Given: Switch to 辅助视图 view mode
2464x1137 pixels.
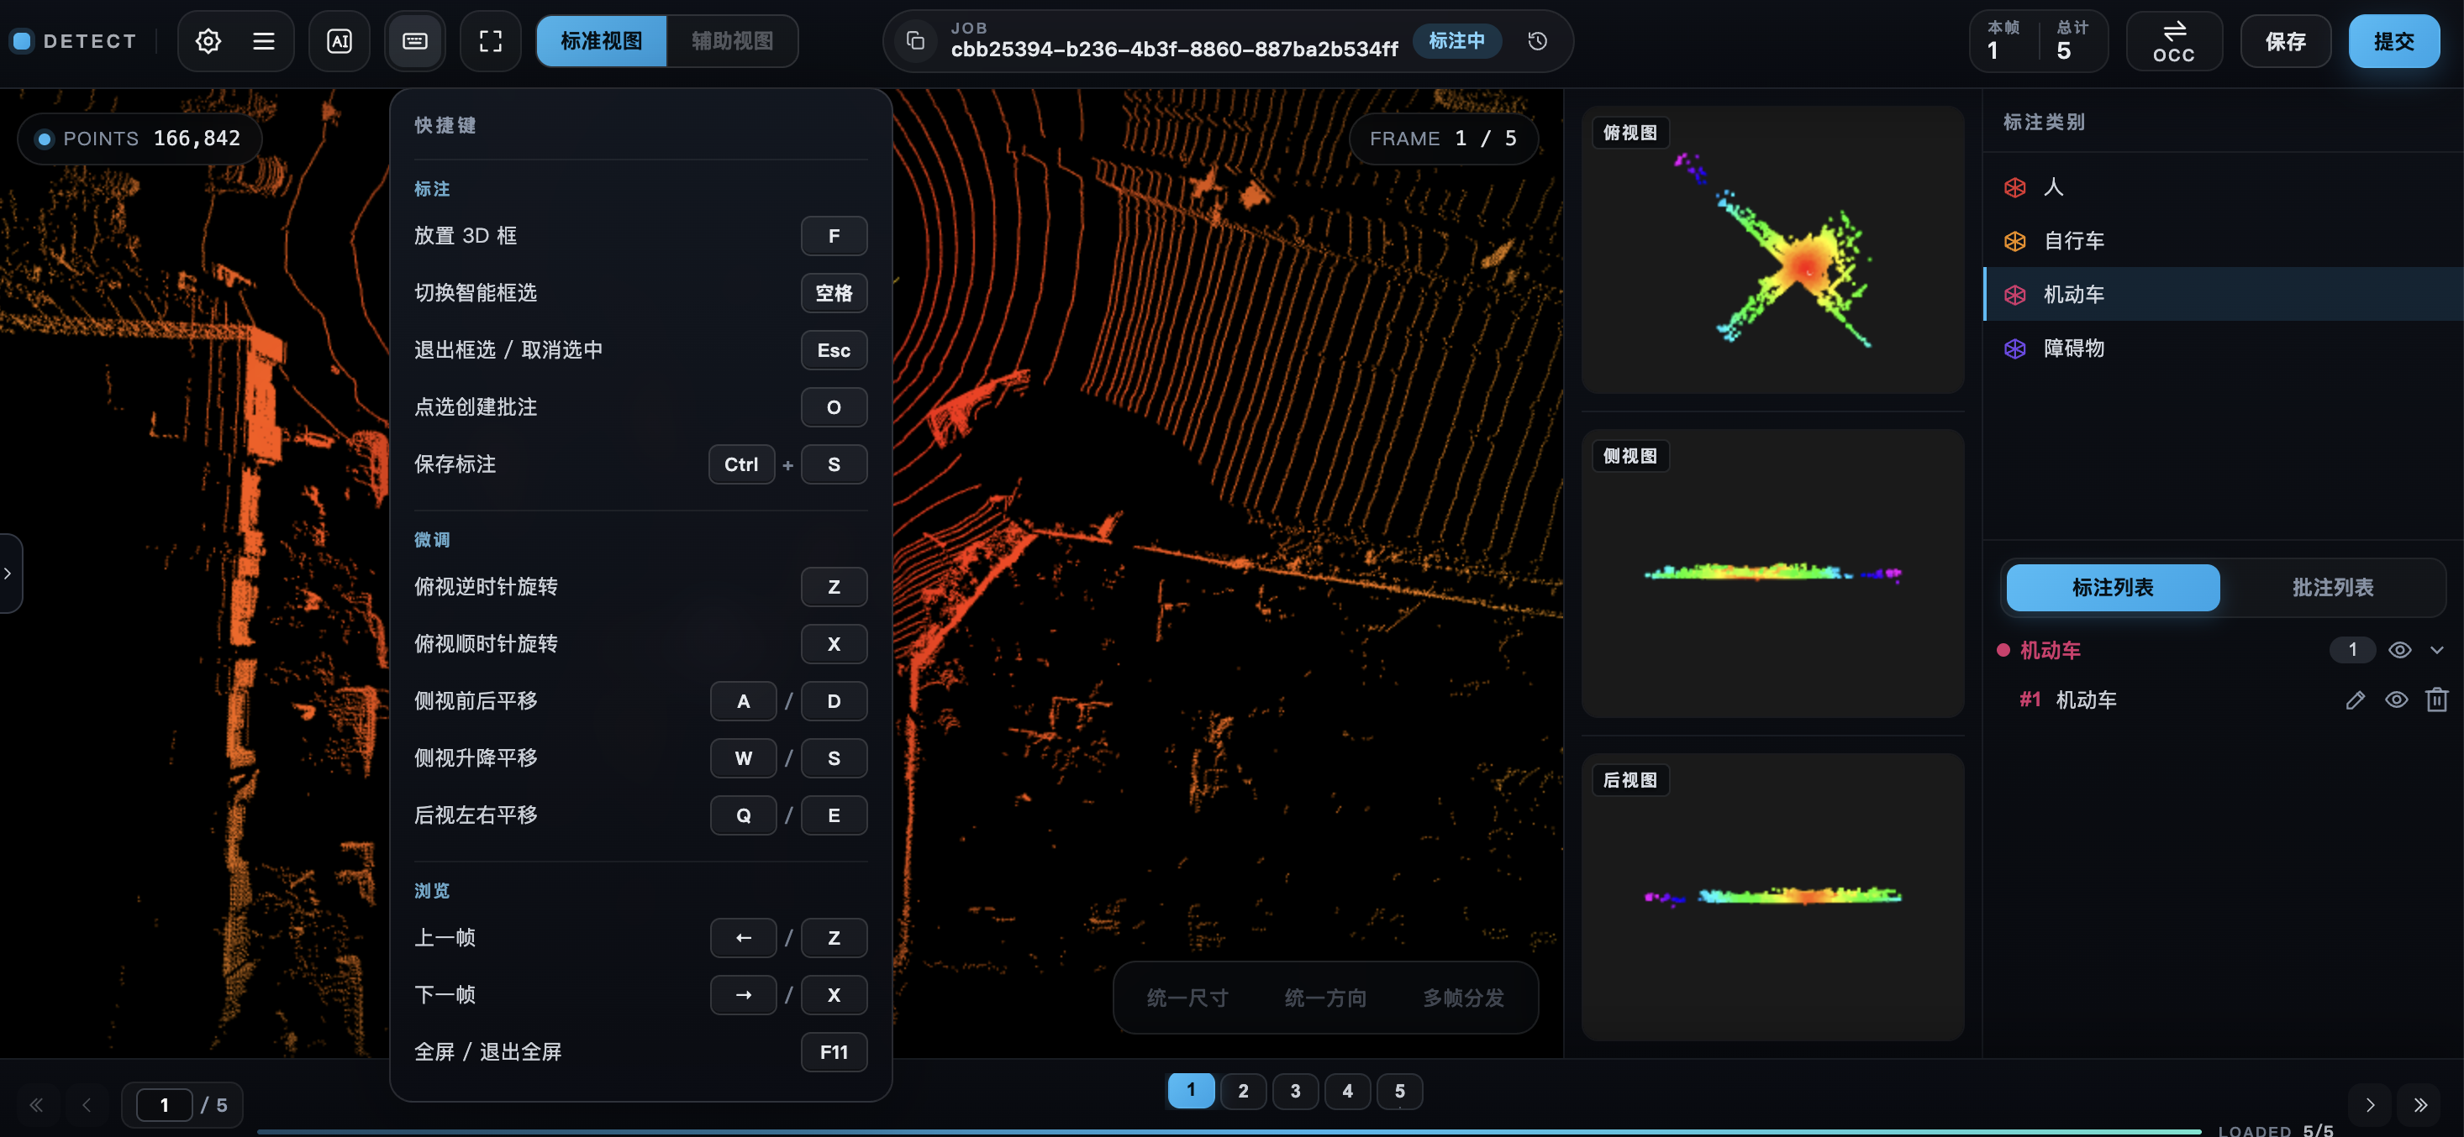Looking at the screenshot, I should (732, 41).
